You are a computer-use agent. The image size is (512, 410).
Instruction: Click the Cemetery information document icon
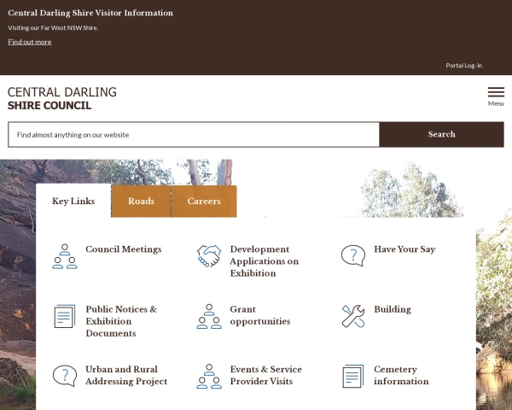[353, 377]
